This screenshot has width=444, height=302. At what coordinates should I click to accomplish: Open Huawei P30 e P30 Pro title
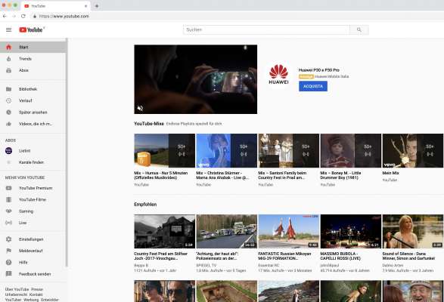pyautogui.click(x=319, y=70)
